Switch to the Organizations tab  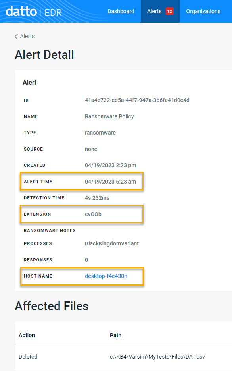[x=203, y=11]
